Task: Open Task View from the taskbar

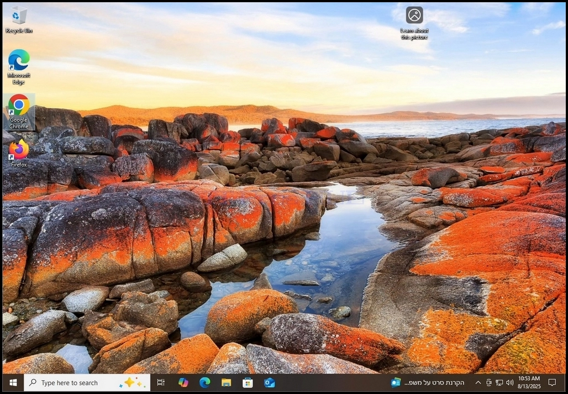Action: [x=161, y=382]
